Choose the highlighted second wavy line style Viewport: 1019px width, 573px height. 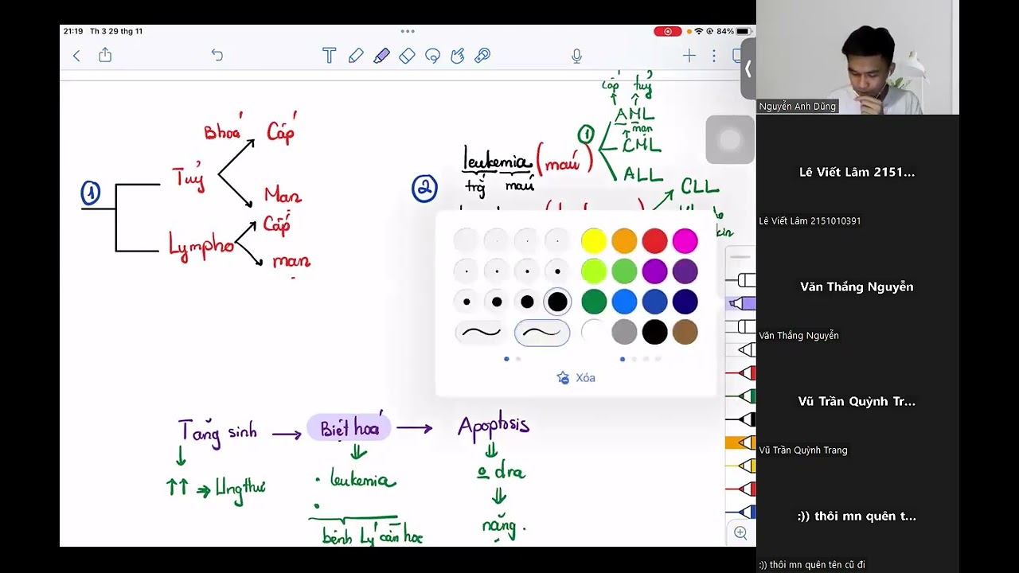542,332
